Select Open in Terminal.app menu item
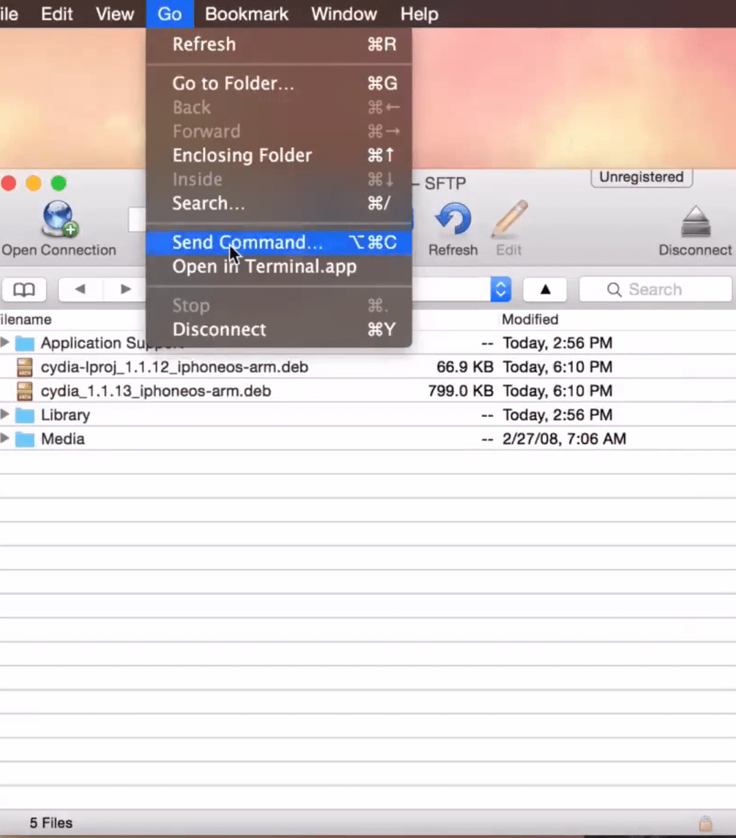The image size is (736, 838). click(264, 266)
